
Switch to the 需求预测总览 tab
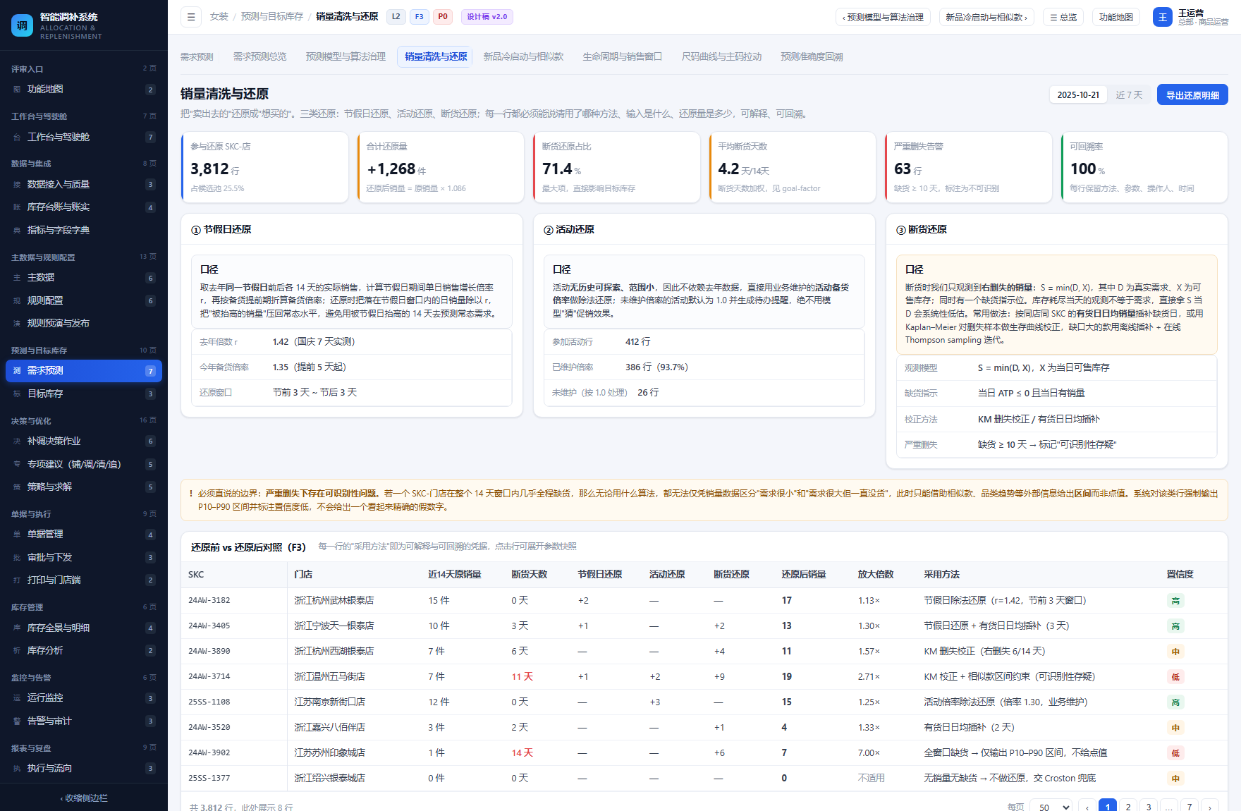(259, 57)
